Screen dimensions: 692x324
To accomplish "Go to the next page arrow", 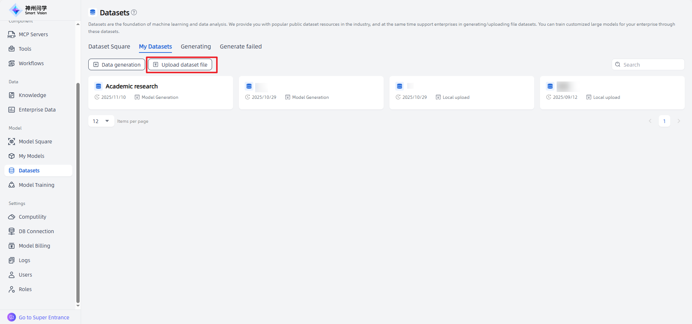I will click(x=679, y=121).
